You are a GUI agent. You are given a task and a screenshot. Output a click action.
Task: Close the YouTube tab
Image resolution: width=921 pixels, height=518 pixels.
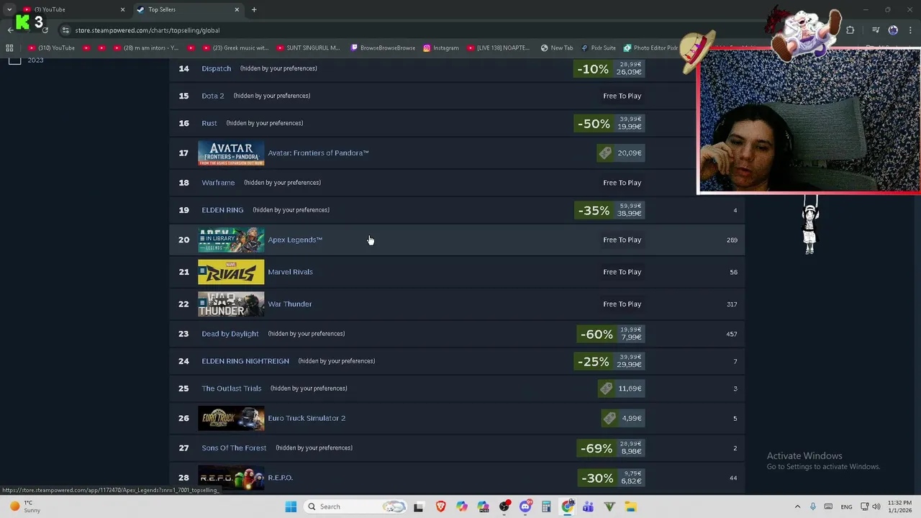122,9
